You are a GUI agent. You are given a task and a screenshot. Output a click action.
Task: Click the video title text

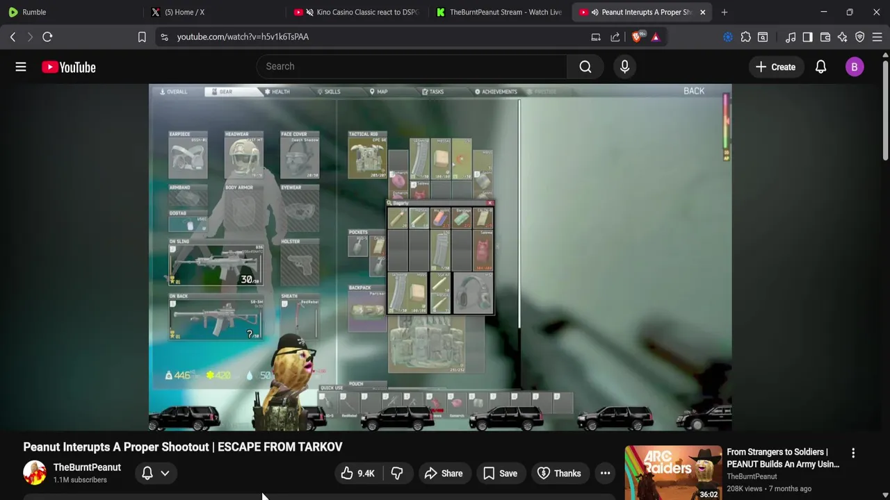(183, 447)
